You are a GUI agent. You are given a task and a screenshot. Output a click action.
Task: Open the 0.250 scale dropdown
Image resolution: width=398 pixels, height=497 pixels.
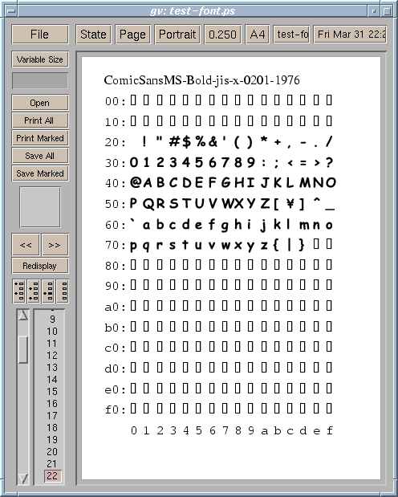(x=222, y=35)
